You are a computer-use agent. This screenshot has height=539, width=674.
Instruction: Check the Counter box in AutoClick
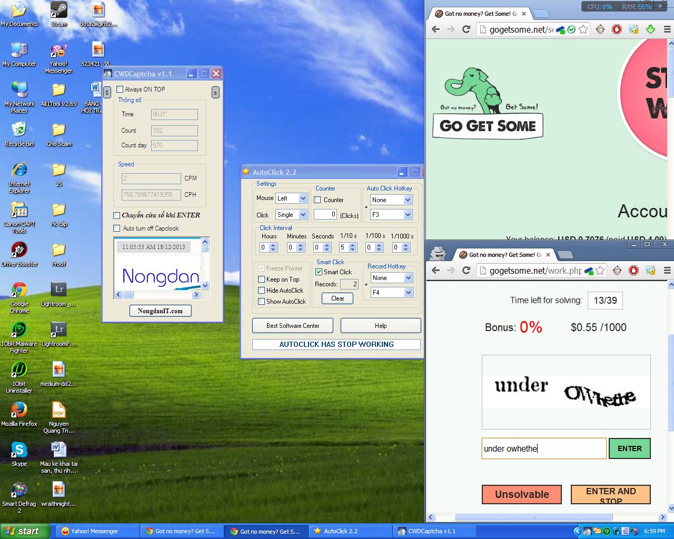(318, 200)
